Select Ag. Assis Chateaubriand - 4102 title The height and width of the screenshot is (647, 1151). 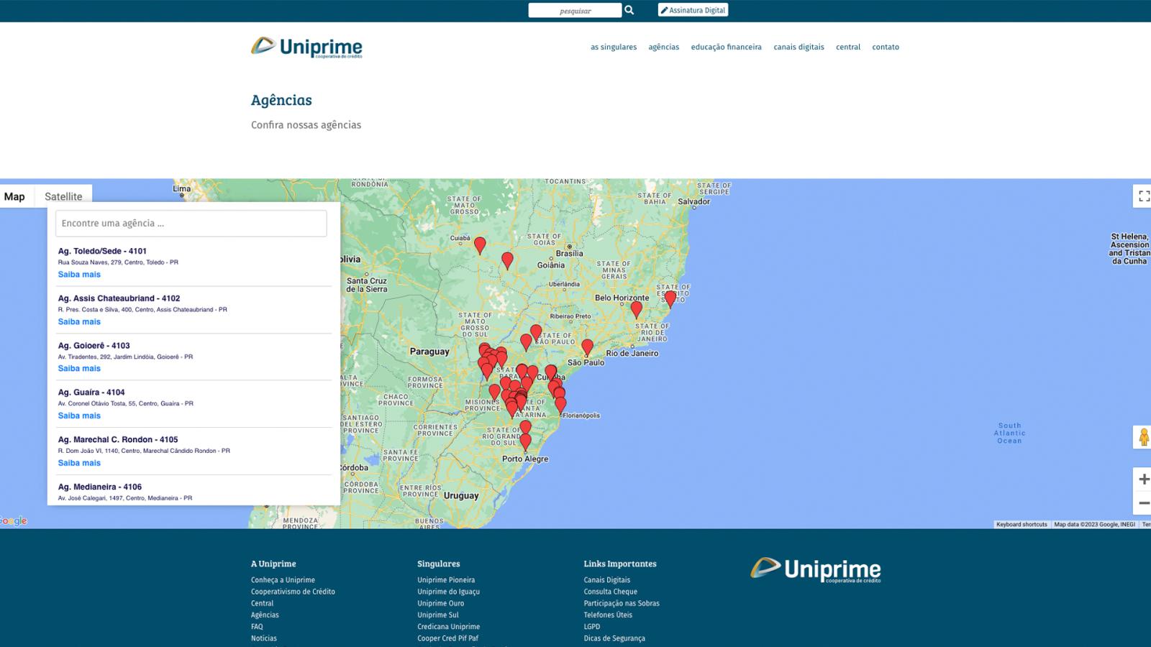[119, 298]
